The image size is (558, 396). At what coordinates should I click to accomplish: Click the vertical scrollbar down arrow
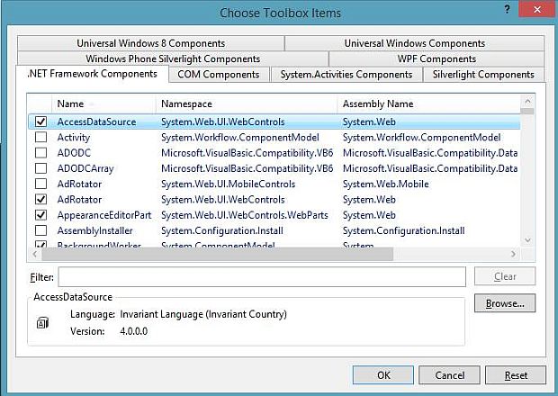527,240
